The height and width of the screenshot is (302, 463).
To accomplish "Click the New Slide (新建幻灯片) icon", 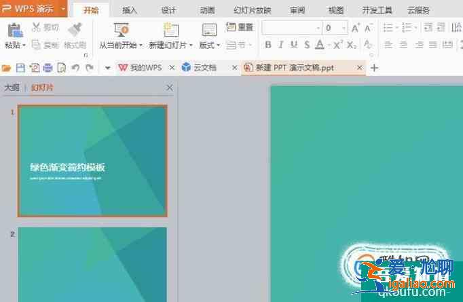I will 171,30.
